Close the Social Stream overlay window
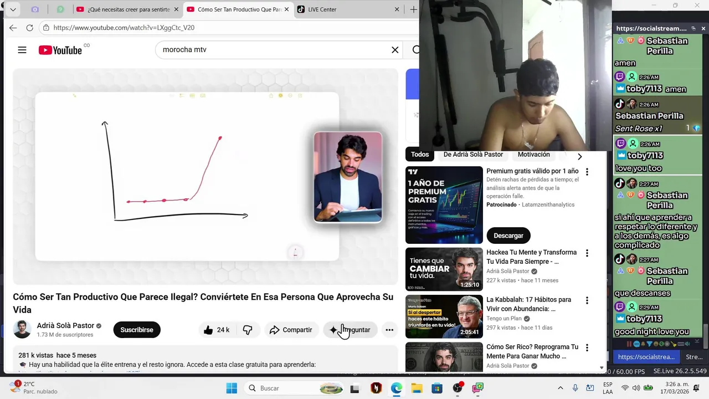The height and width of the screenshot is (399, 709). click(703, 28)
